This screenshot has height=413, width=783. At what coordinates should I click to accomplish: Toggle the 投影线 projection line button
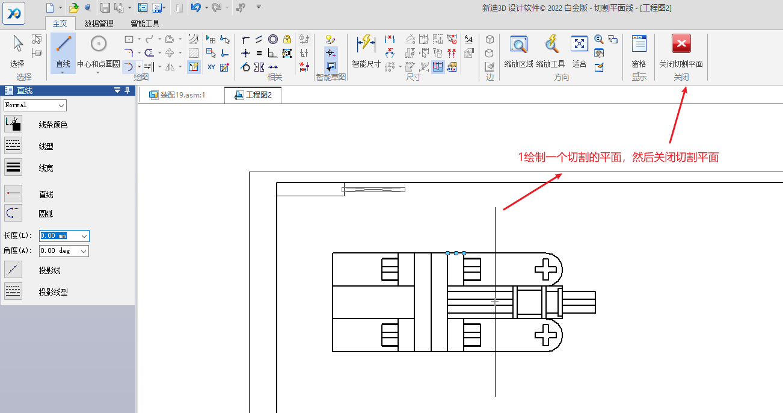click(x=13, y=270)
